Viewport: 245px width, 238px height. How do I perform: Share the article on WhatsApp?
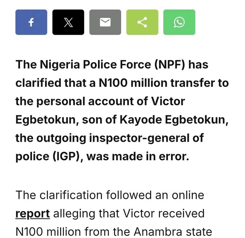click(179, 22)
